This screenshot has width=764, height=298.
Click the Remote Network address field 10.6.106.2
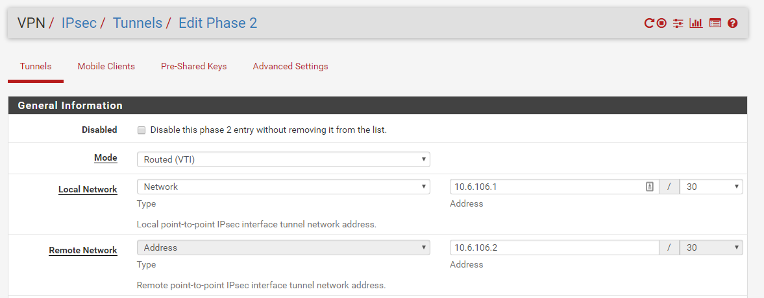(554, 247)
